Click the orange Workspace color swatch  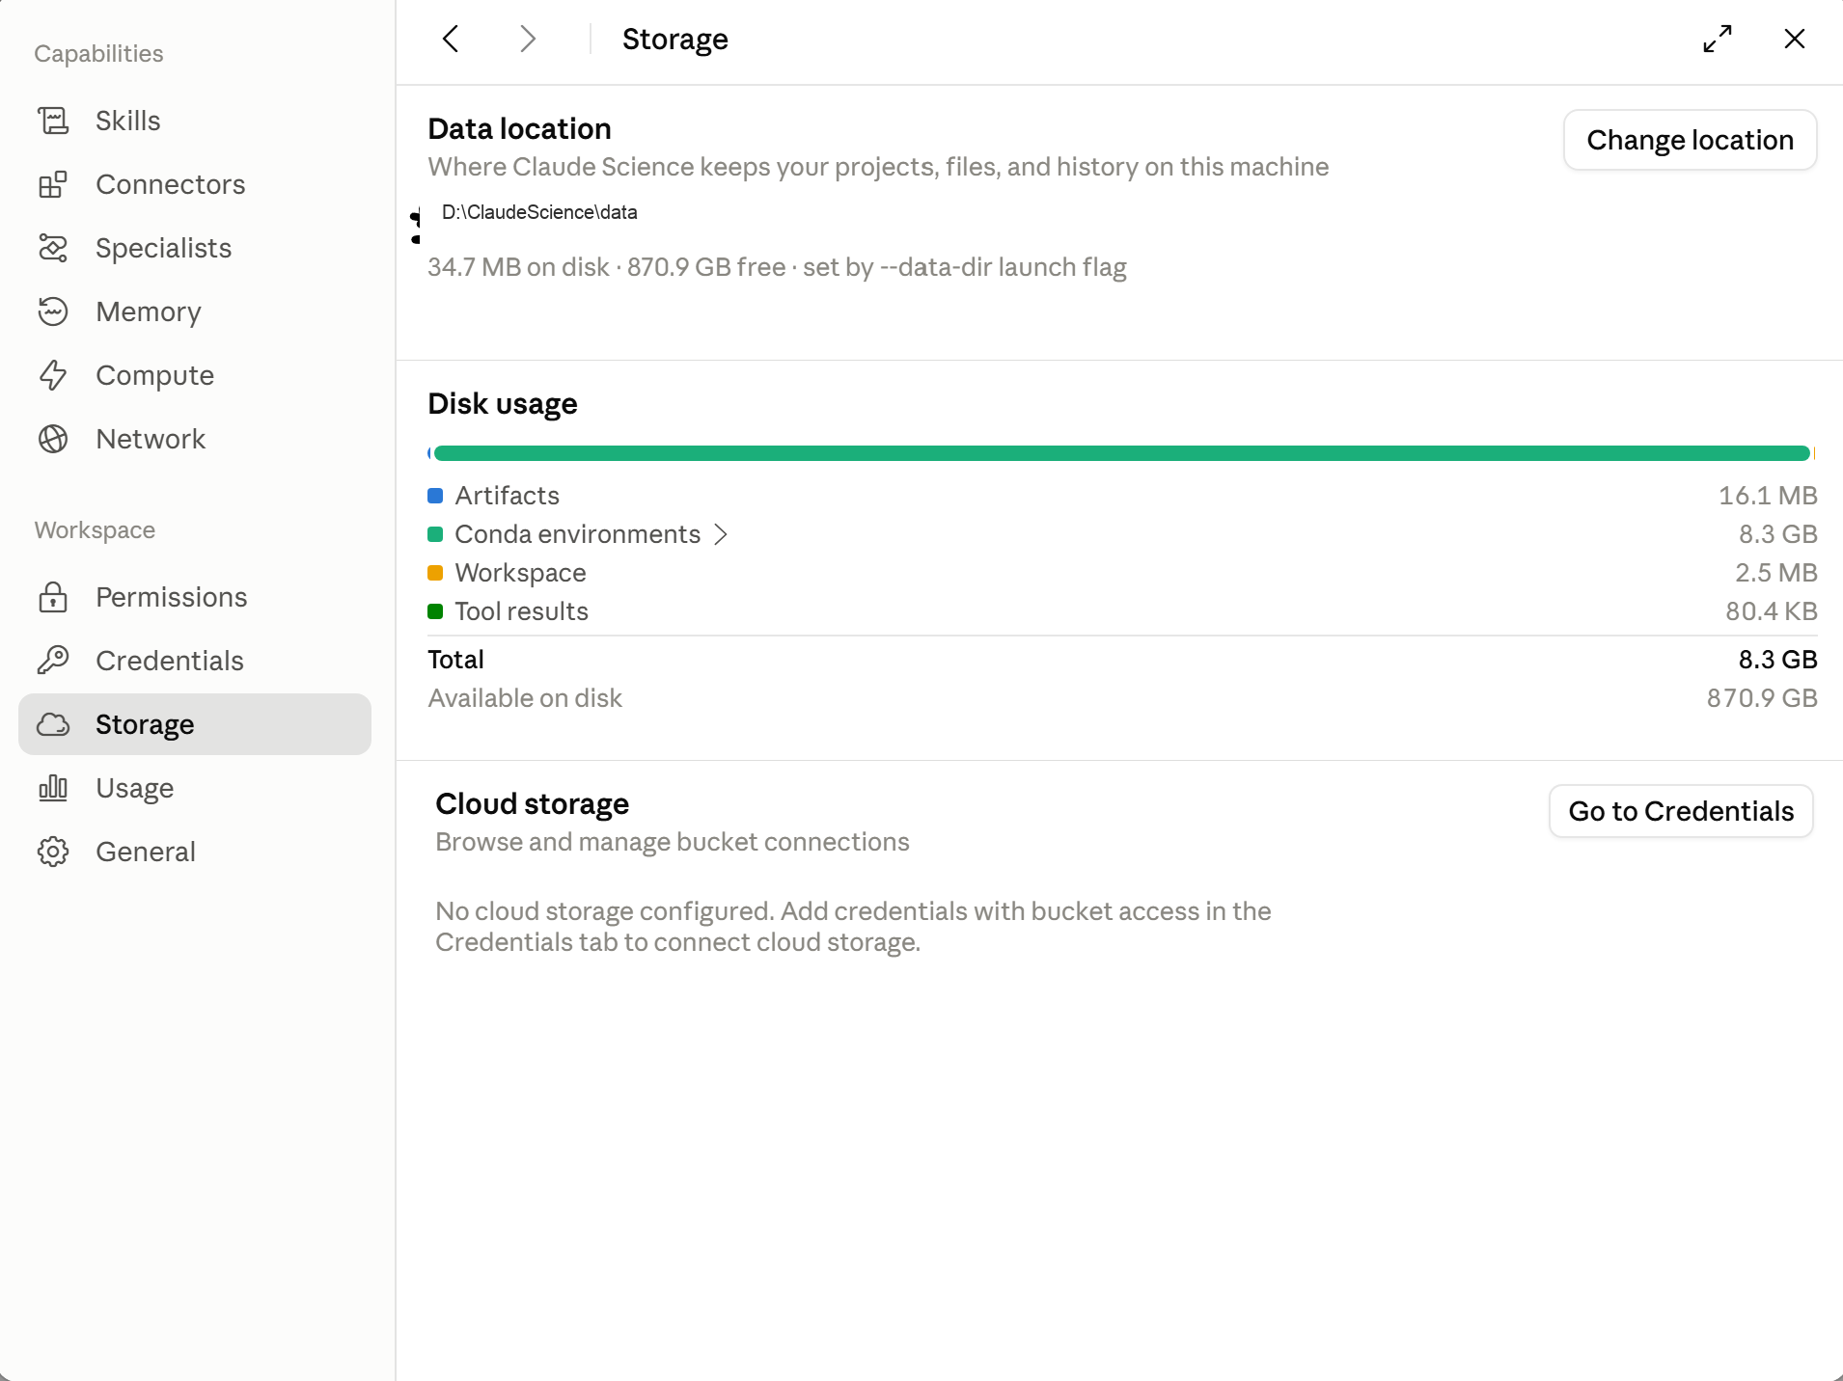click(435, 573)
